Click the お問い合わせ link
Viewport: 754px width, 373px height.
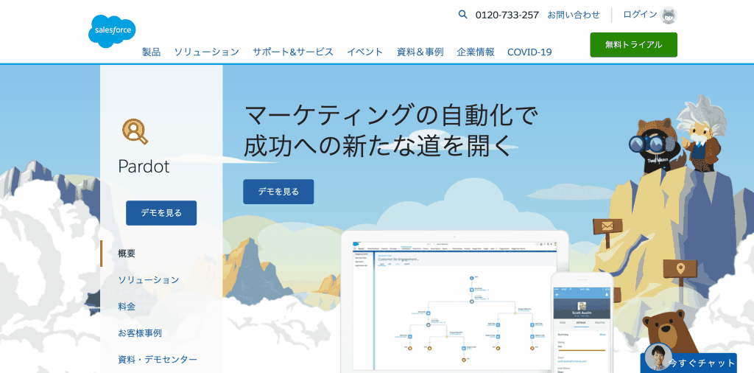point(574,15)
